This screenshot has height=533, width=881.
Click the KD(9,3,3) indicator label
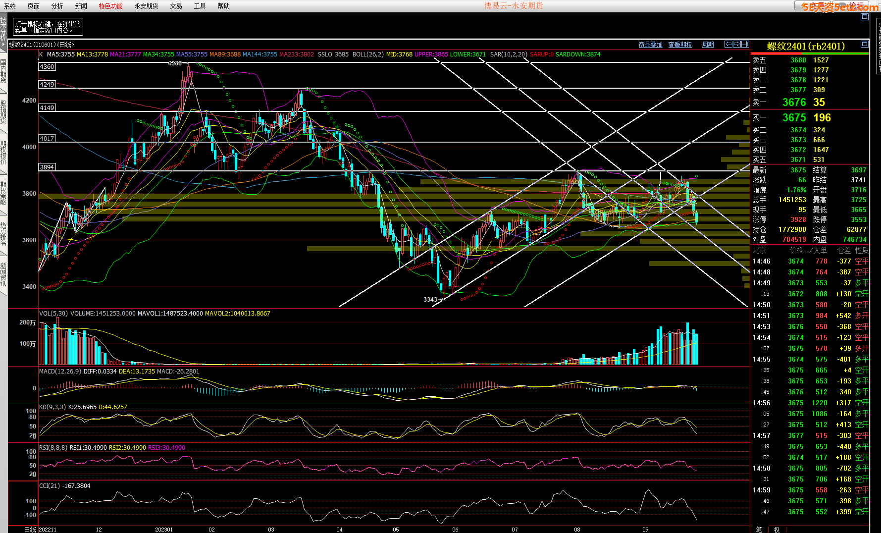pyautogui.click(x=52, y=407)
